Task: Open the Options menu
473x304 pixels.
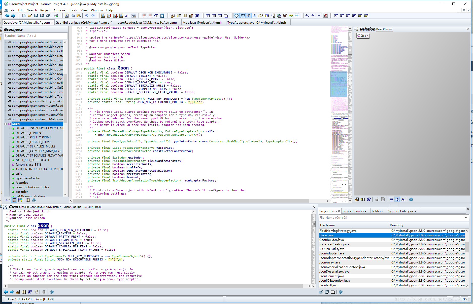Action: 60,10
